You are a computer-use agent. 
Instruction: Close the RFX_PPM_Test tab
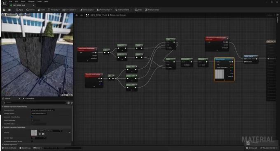coord(33,5)
